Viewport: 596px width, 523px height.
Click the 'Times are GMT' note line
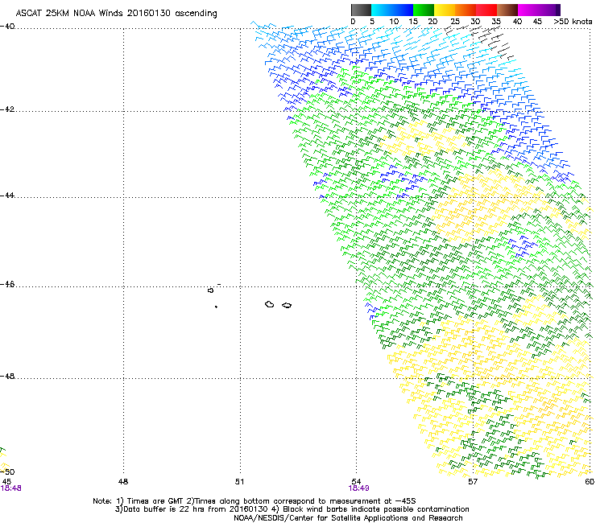point(255,501)
